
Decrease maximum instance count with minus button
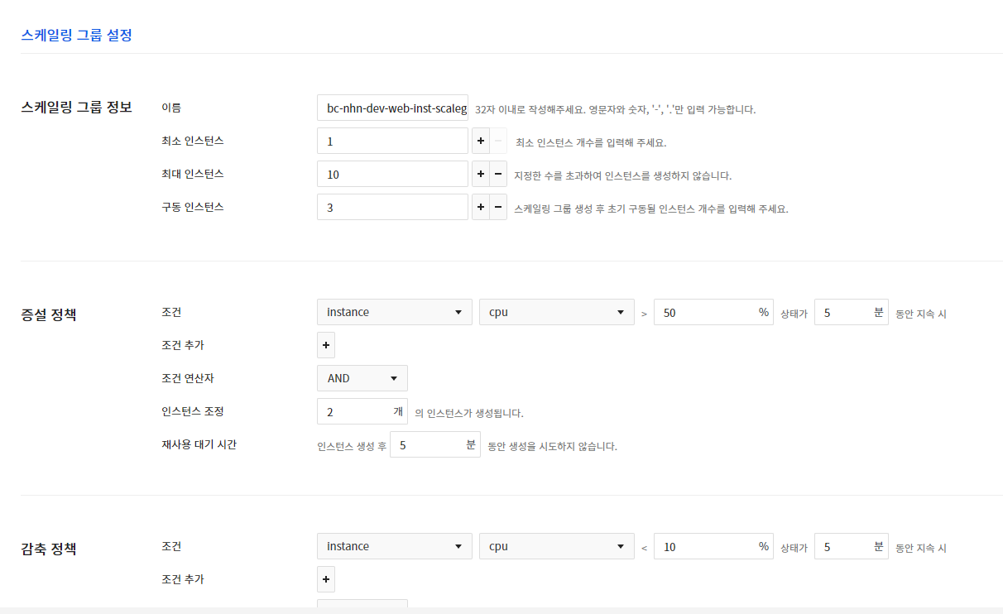496,174
